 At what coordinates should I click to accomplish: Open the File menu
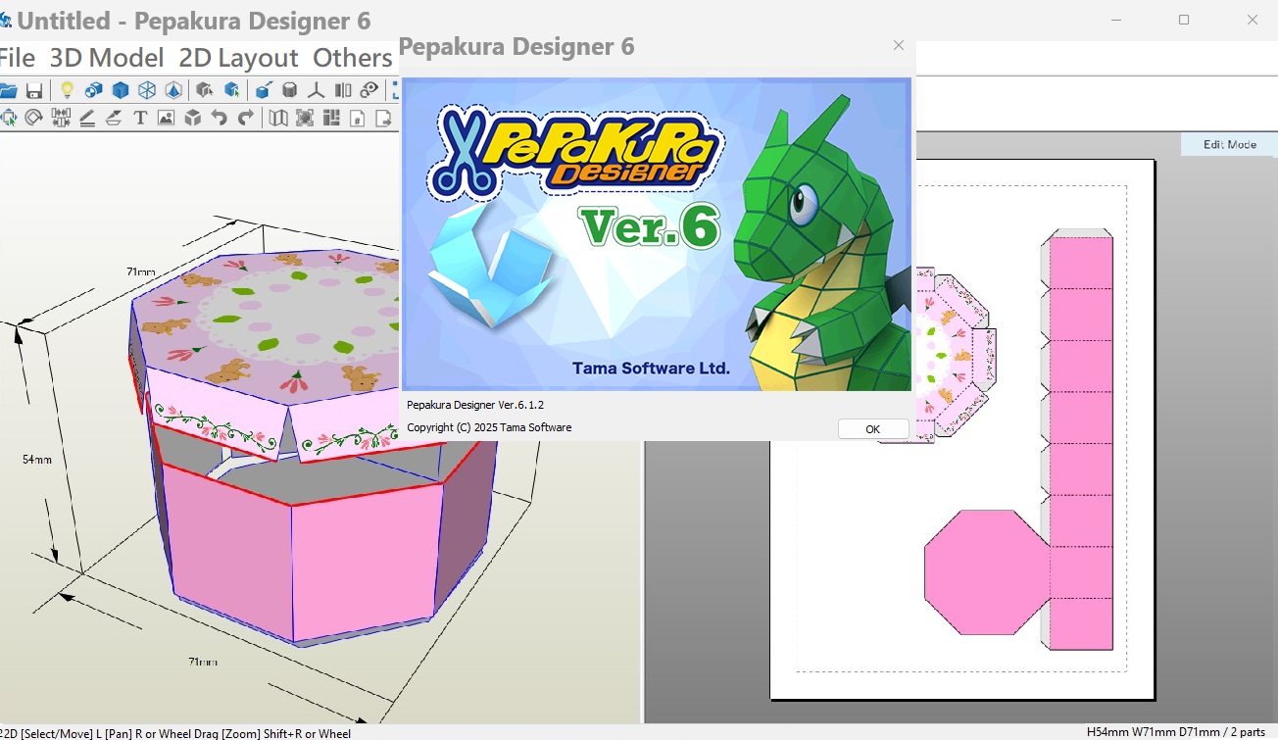click(x=17, y=58)
